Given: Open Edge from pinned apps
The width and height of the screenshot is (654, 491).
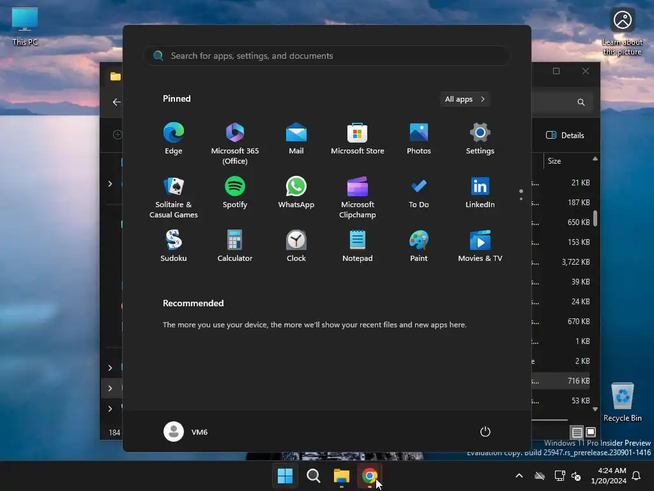Looking at the screenshot, I should 174,139.
